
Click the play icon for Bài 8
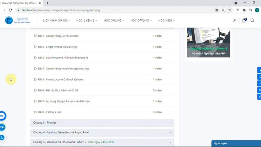[35, 112]
